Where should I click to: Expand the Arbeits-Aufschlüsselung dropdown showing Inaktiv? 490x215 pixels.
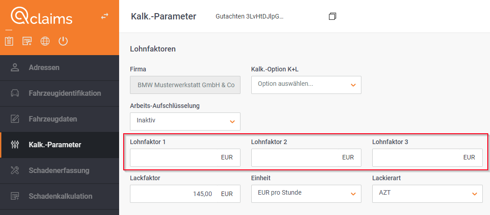click(185, 122)
